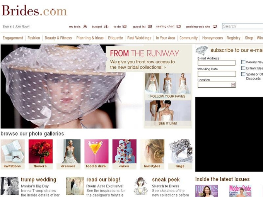Open the Planning & Ideas menu
This screenshot has width=263, height=197.
[x=90, y=38]
